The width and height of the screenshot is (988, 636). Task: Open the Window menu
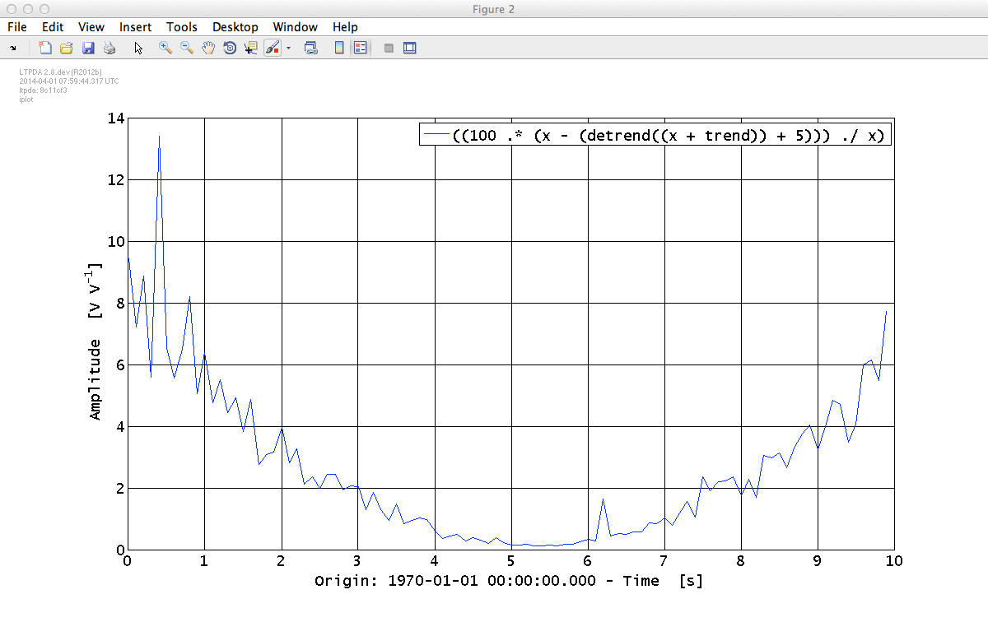pos(296,27)
